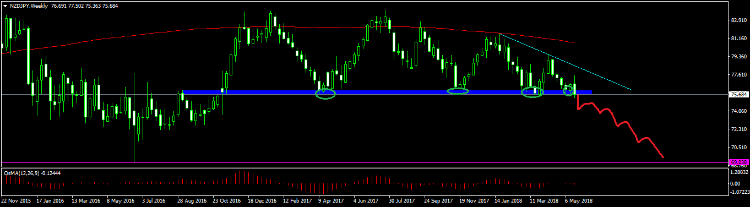This screenshot has height=207, width=750.
Task: Click the 77.610 price axis label
Action: pos(738,75)
